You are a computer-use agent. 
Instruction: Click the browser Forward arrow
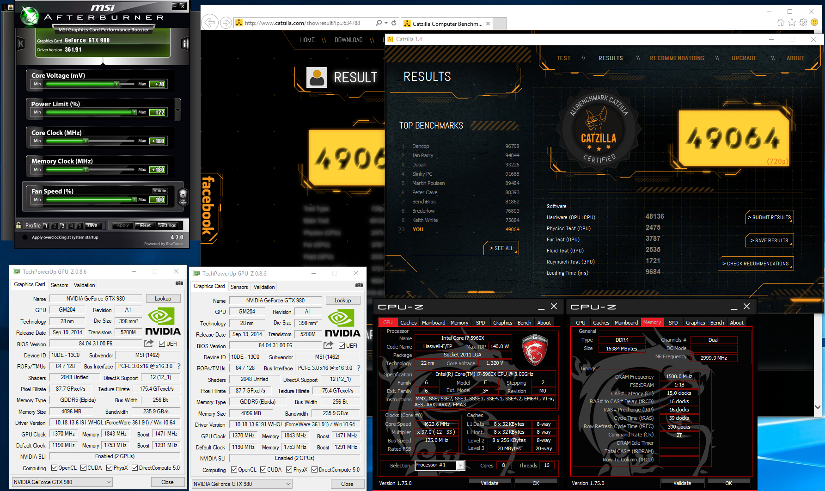(x=226, y=23)
